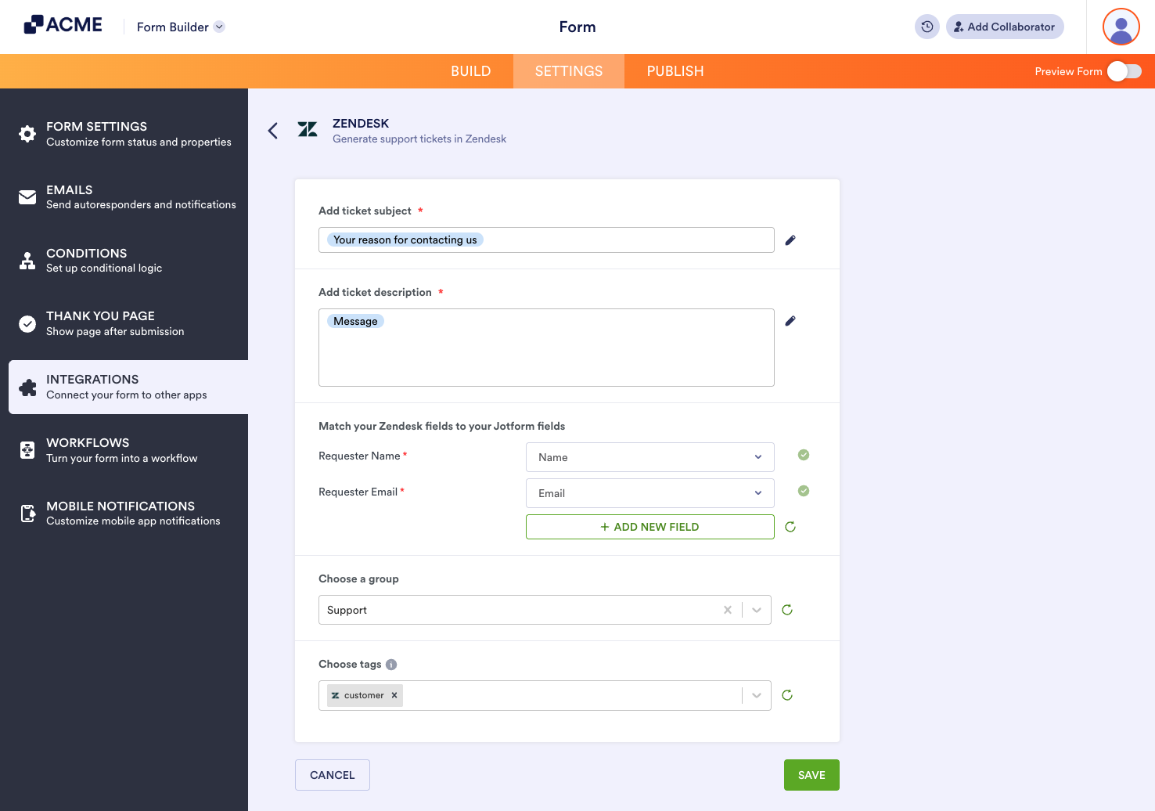Remove the customer tag
Image resolution: width=1155 pixels, height=811 pixels.
point(394,695)
